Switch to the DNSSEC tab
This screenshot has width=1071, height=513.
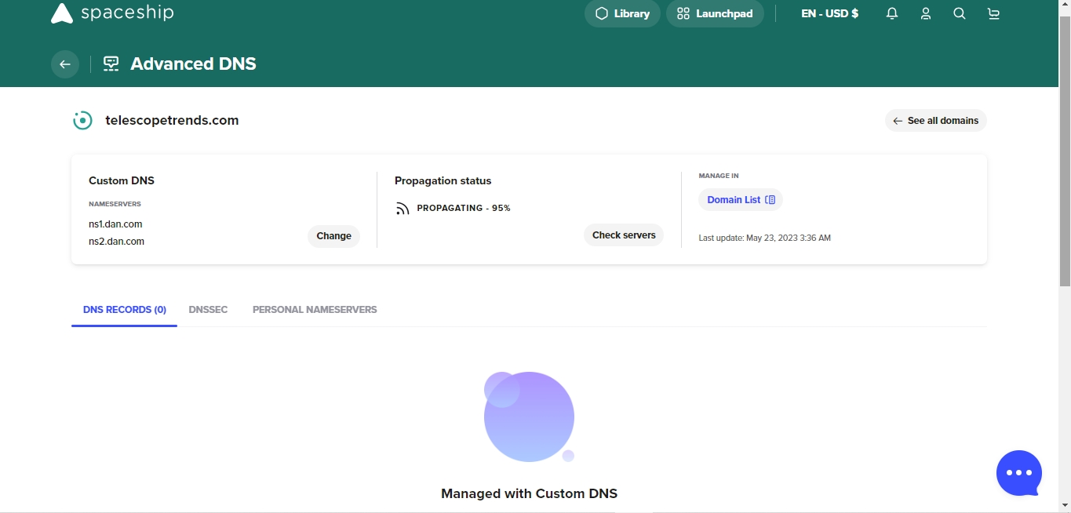pos(208,310)
